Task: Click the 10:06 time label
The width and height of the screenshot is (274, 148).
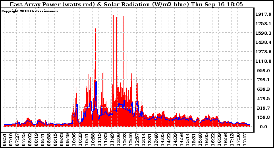Action: point(74,139)
